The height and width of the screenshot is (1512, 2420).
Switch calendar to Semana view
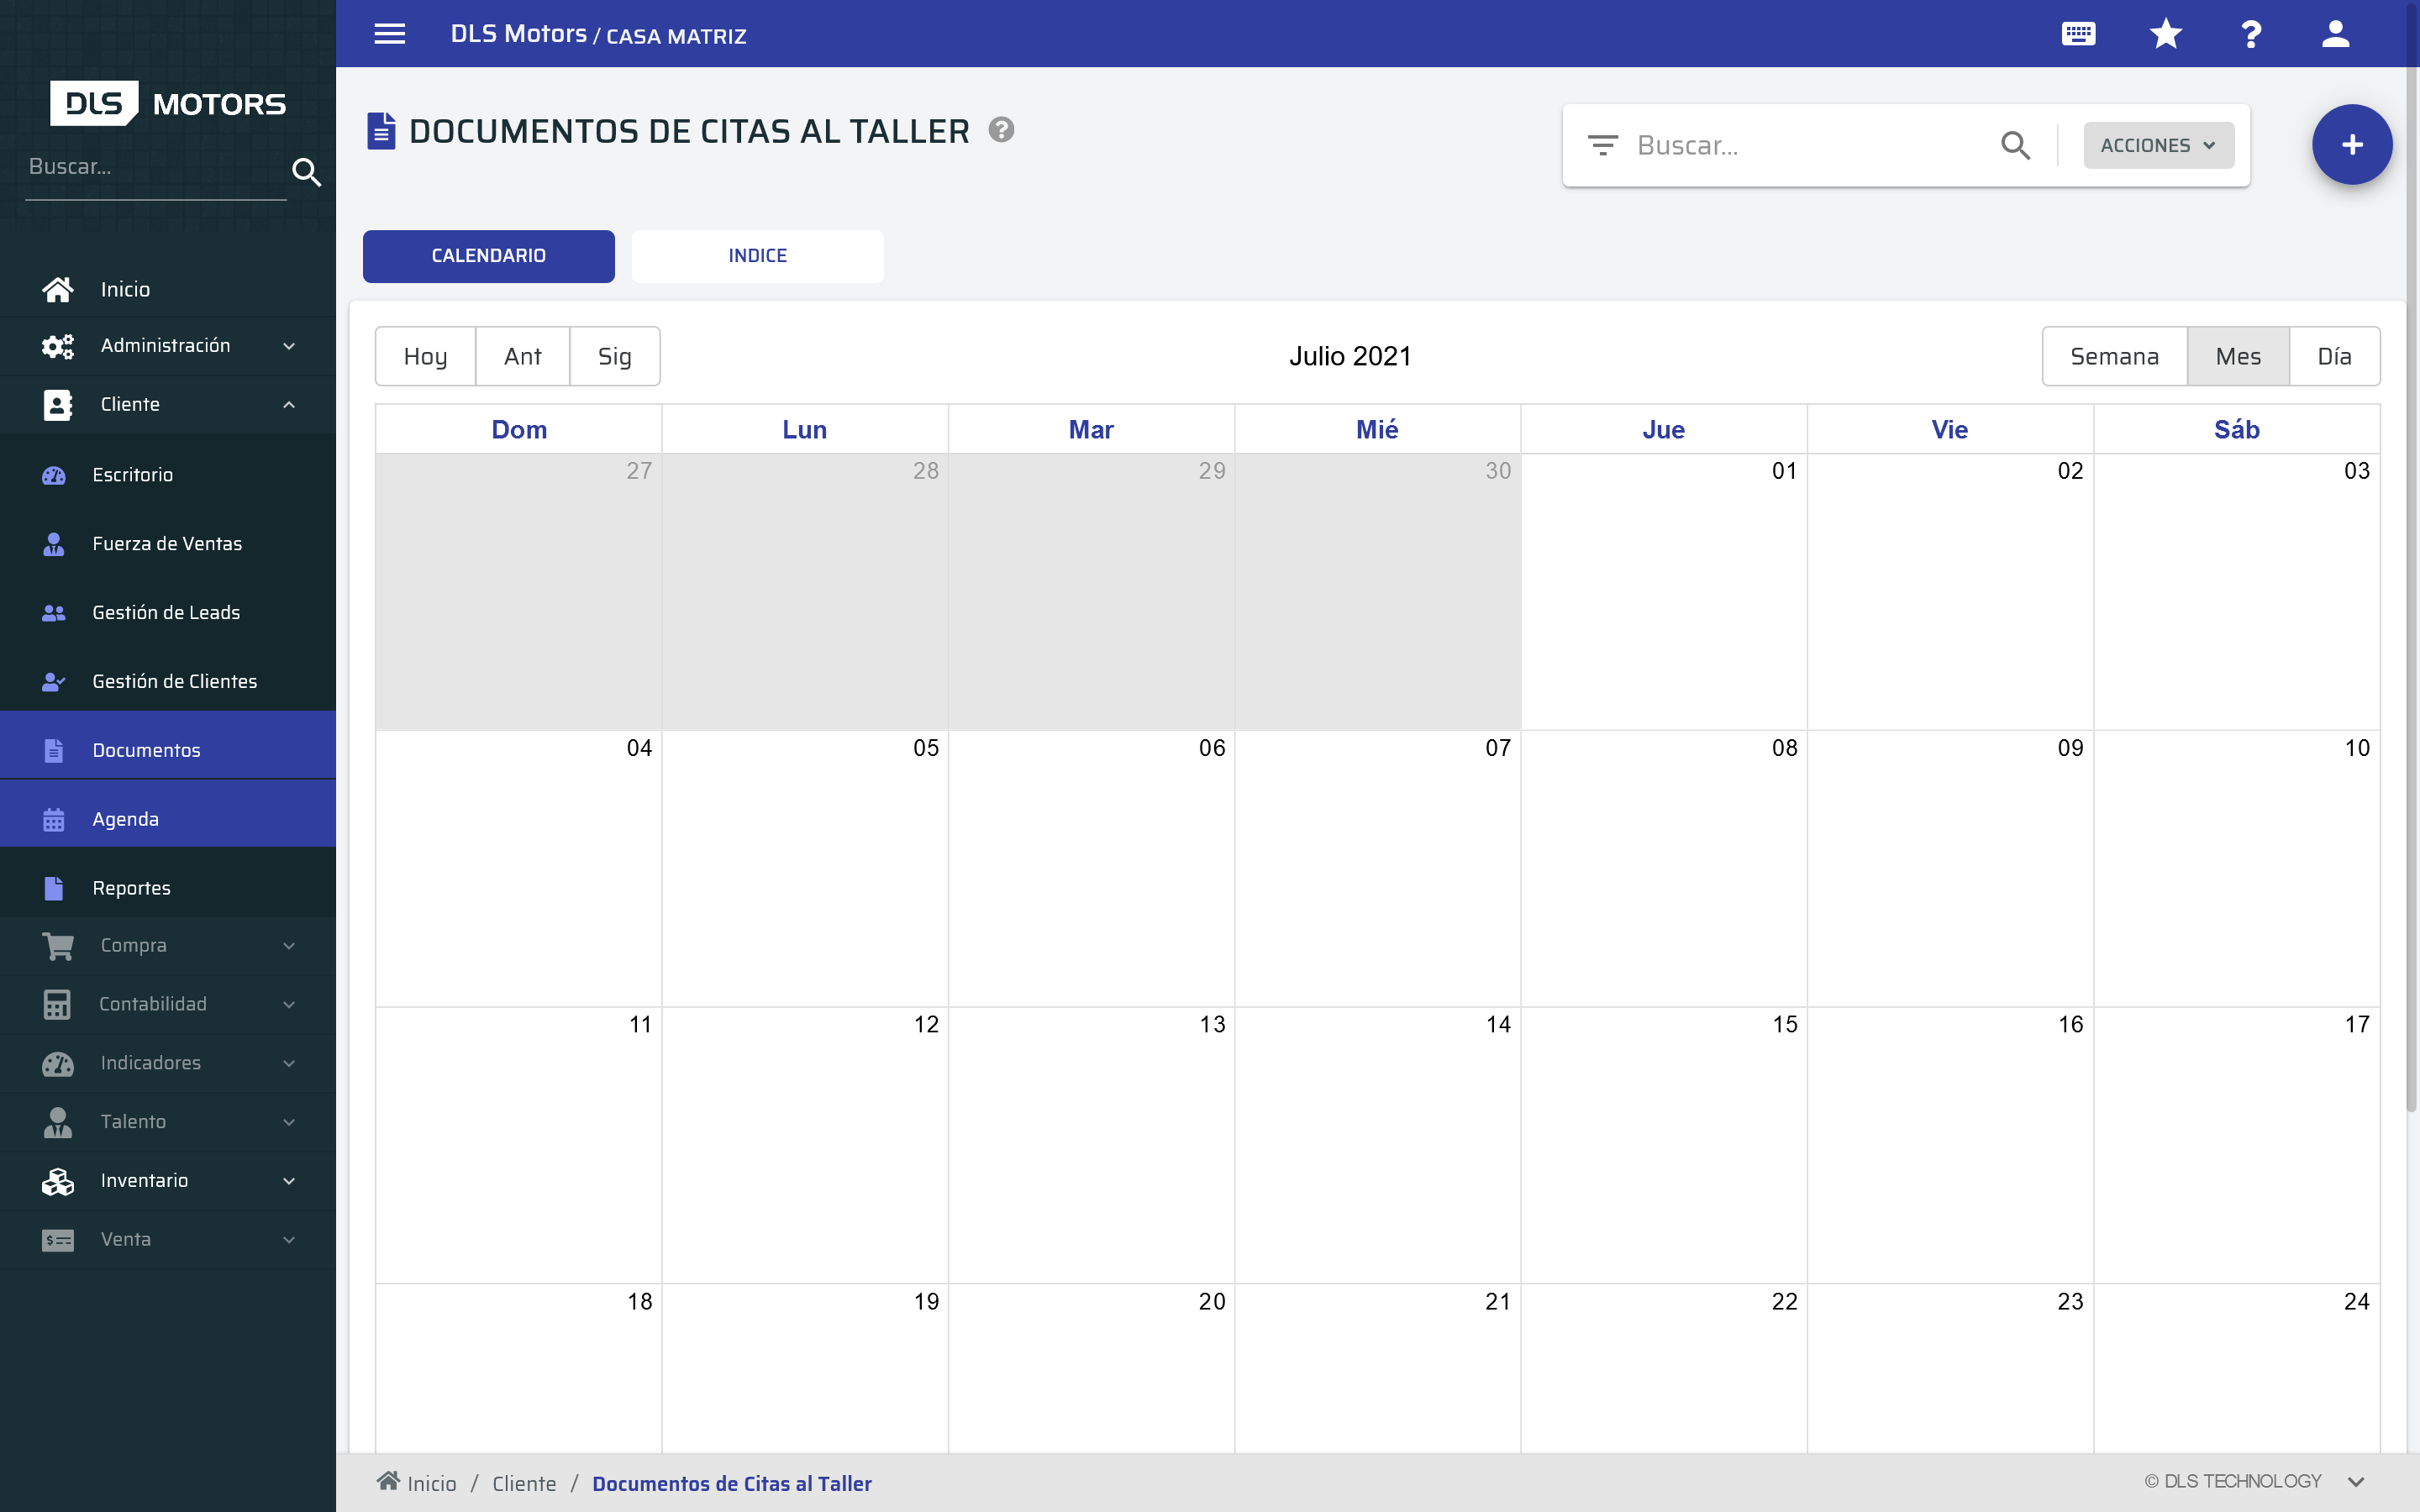2113,355
